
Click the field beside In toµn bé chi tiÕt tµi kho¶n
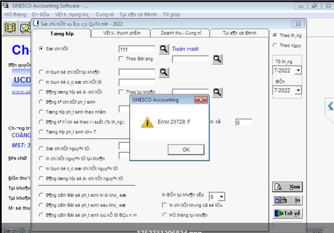pyautogui.click(x=137, y=72)
